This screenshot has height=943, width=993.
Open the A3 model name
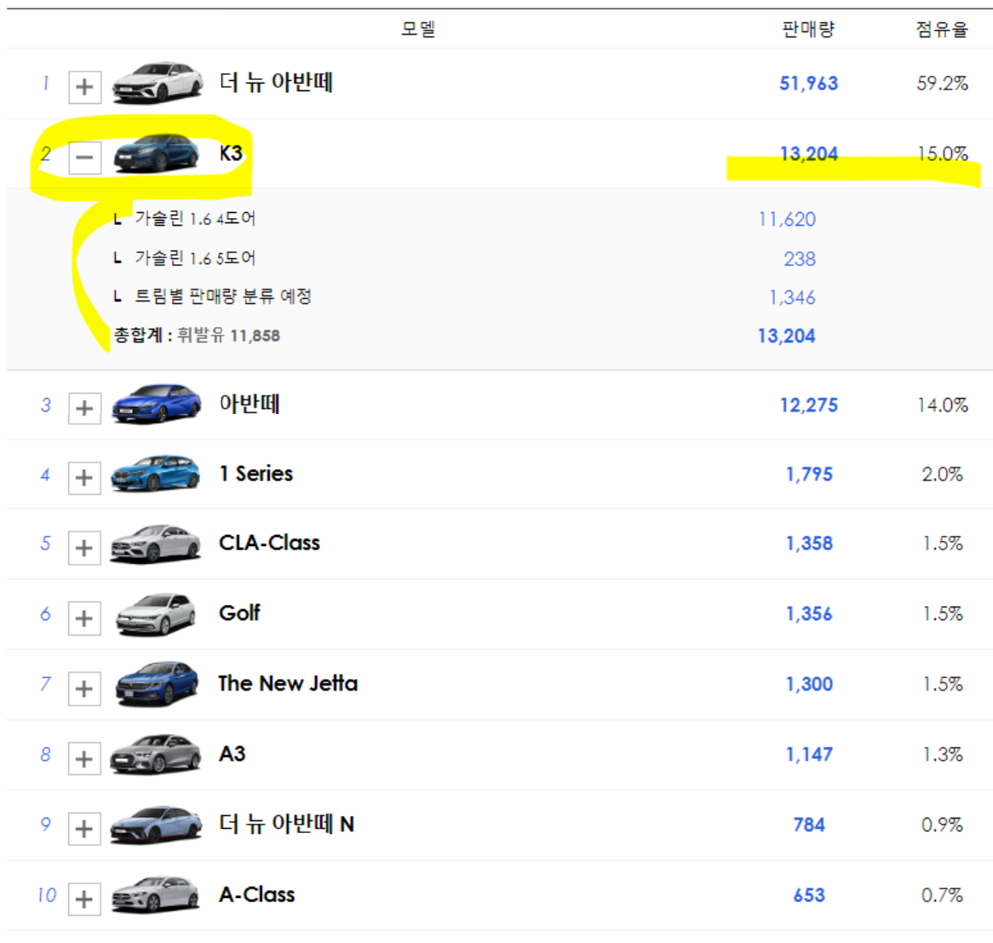click(x=232, y=754)
